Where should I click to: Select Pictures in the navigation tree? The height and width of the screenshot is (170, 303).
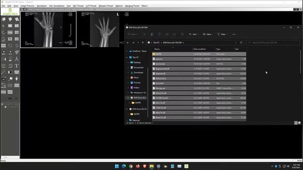click(137, 83)
